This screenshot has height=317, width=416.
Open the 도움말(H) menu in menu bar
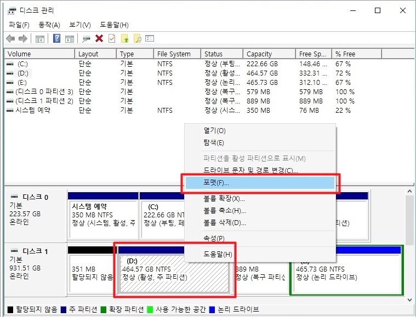point(114,25)
